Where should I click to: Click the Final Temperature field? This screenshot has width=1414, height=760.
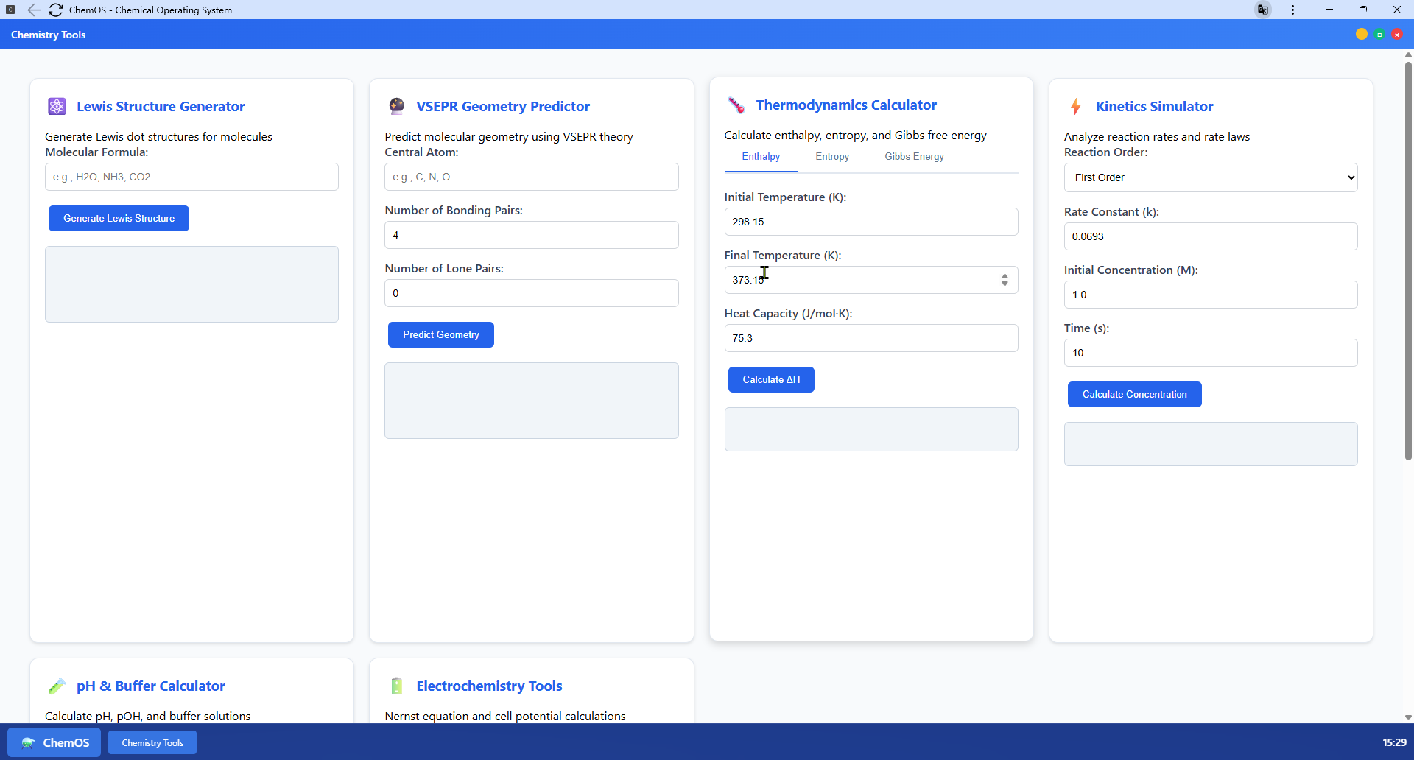871,280
